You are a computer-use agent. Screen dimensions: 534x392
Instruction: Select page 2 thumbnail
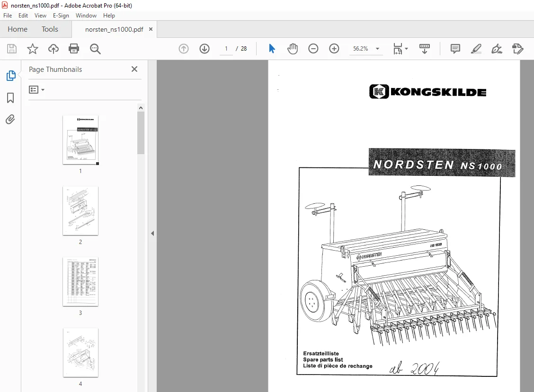(x=80, y=210)
